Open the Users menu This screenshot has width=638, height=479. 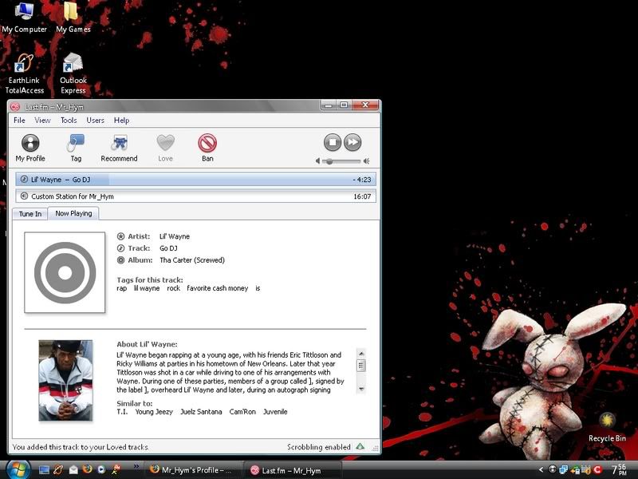(95, 121)
